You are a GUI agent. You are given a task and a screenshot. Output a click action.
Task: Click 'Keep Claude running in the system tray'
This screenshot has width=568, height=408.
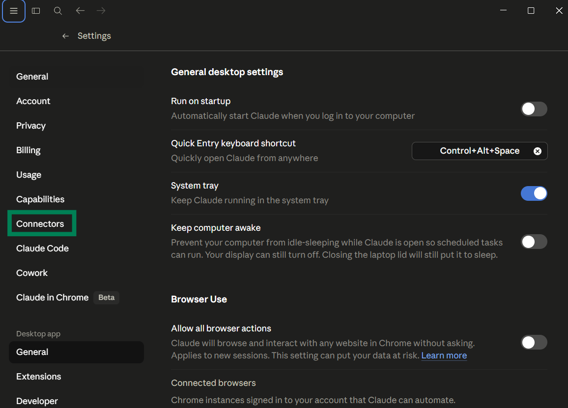pyautogui.click(x=250, y=200)
